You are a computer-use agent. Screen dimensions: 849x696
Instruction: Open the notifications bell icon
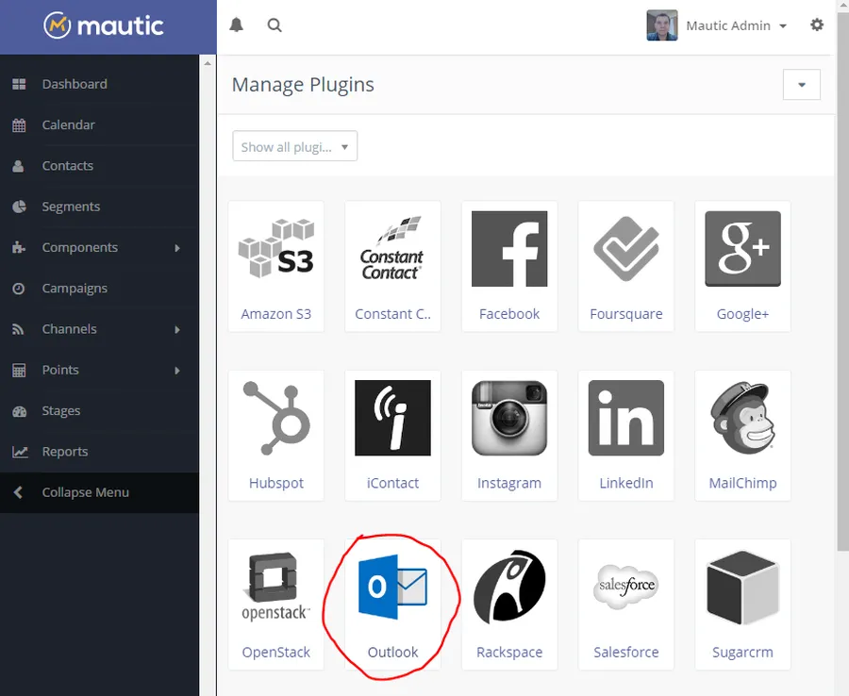point(237,25)
